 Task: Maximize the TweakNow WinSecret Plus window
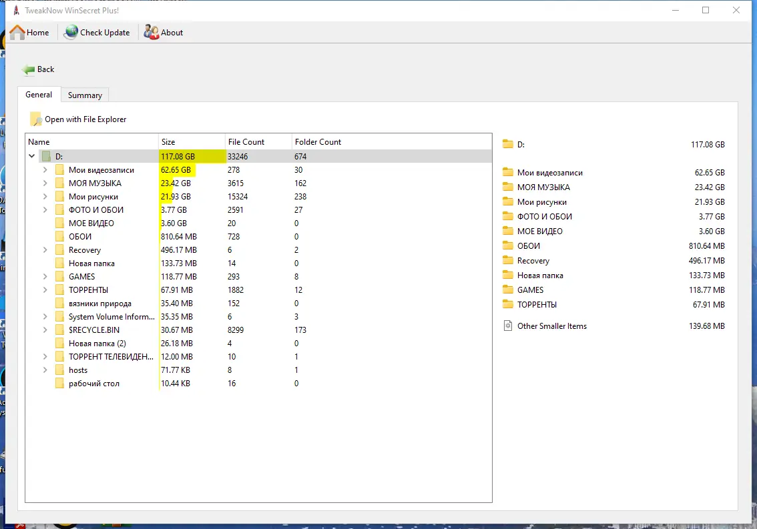point(706,10)
